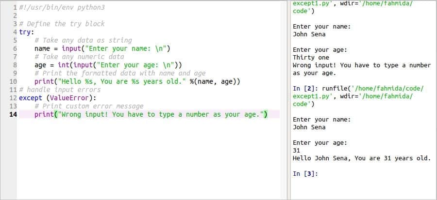The image size is (437, 200).
Task: Click the console message 'Wrong input! You have to type a number'
Action: click(362, 65)
